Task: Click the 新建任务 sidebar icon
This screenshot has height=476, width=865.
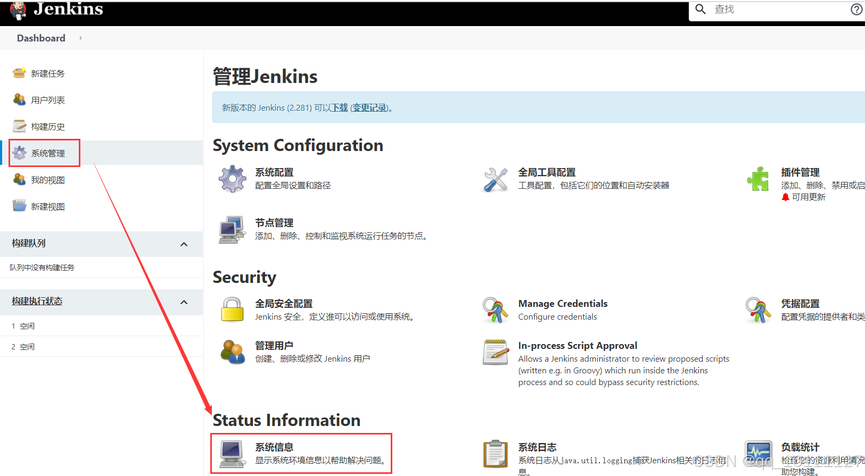Action: [x=19, y=73]
